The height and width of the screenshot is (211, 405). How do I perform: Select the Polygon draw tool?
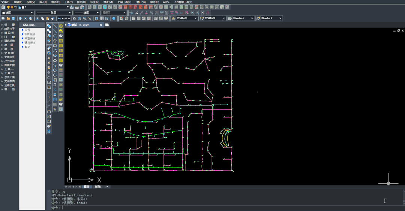(55, 41)
